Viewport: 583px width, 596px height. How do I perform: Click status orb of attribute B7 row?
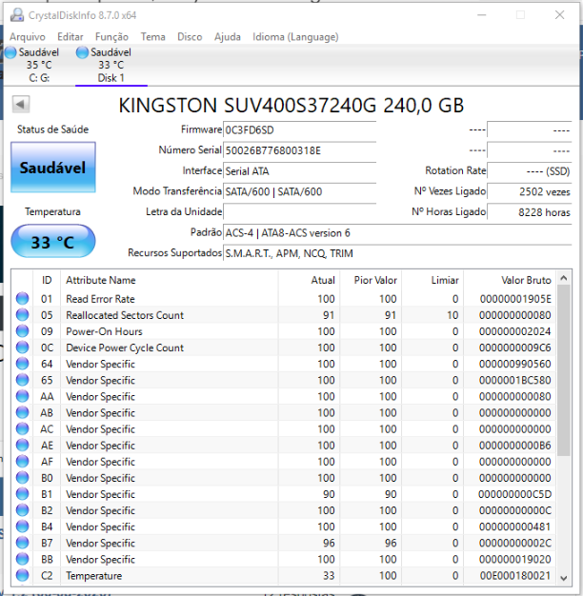click(x=23, y=543)
